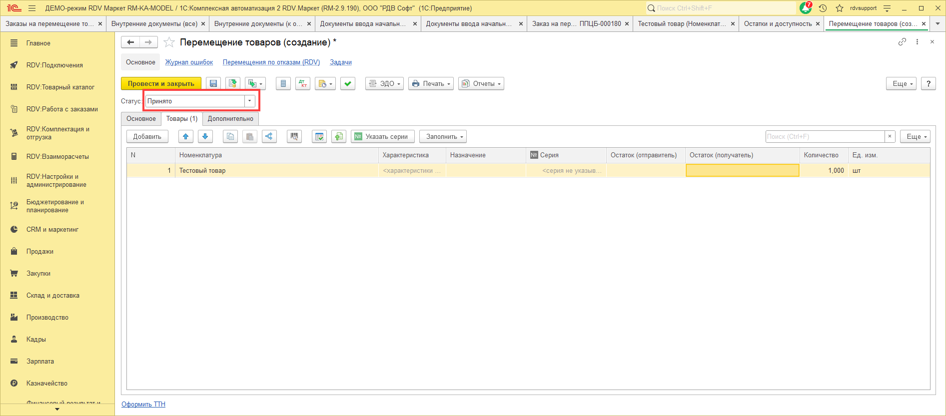Viewport: 946px width, 416px height.
Task: Click the table search field
Action: (825, 136)
